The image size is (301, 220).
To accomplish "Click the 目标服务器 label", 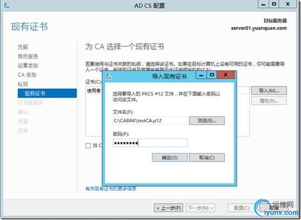I will pos(275,20).
